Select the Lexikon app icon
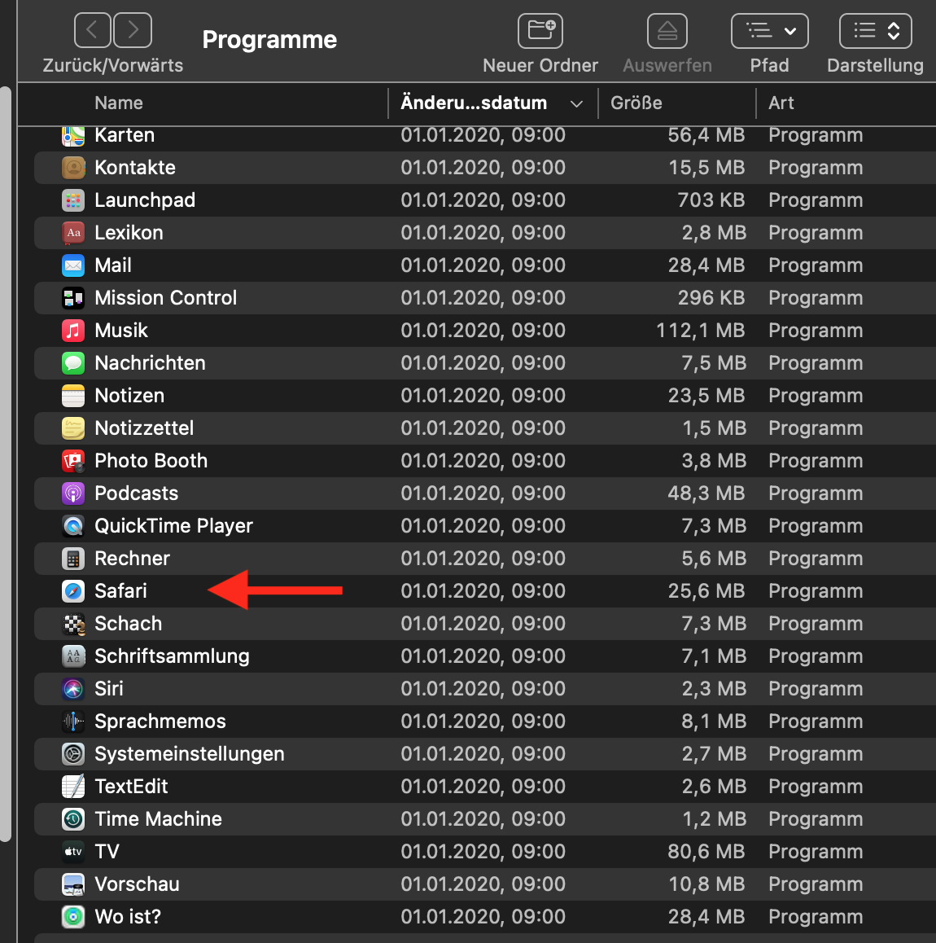This screenshot has width=936, height=943. 73,233
